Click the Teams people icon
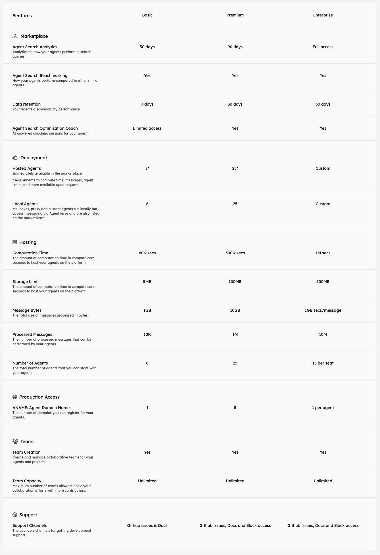 15,441
